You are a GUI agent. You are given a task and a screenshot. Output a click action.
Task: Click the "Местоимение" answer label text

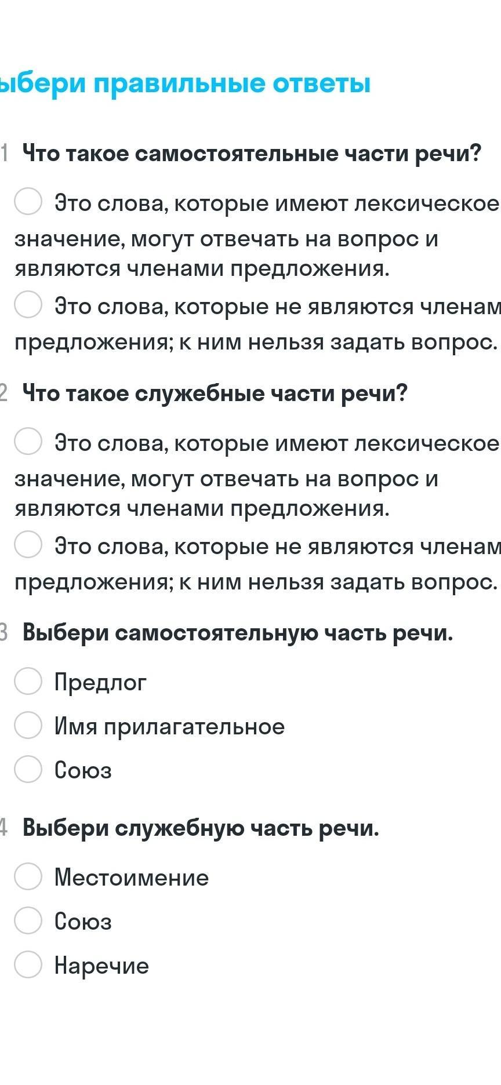132,878
